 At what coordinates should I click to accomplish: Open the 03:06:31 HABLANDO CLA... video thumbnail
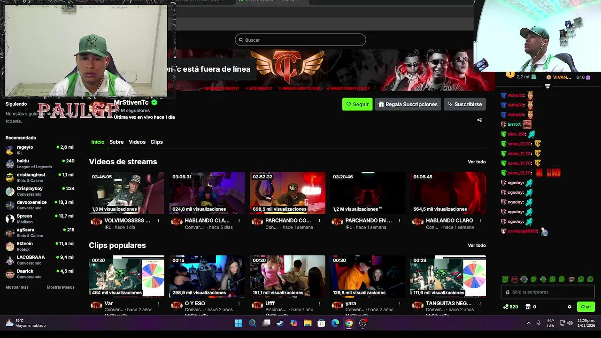click(x=207, y=192)
